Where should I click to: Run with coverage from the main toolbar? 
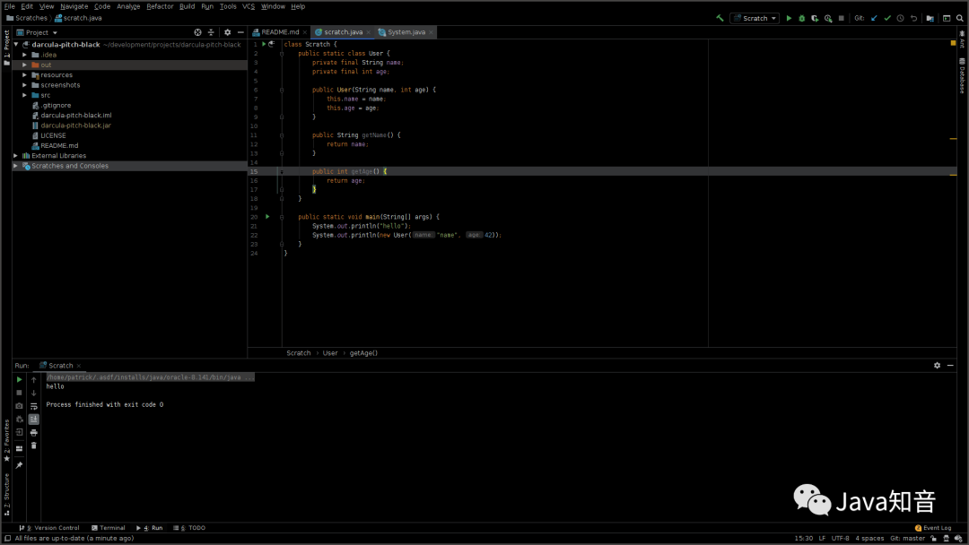click(815, 18)
